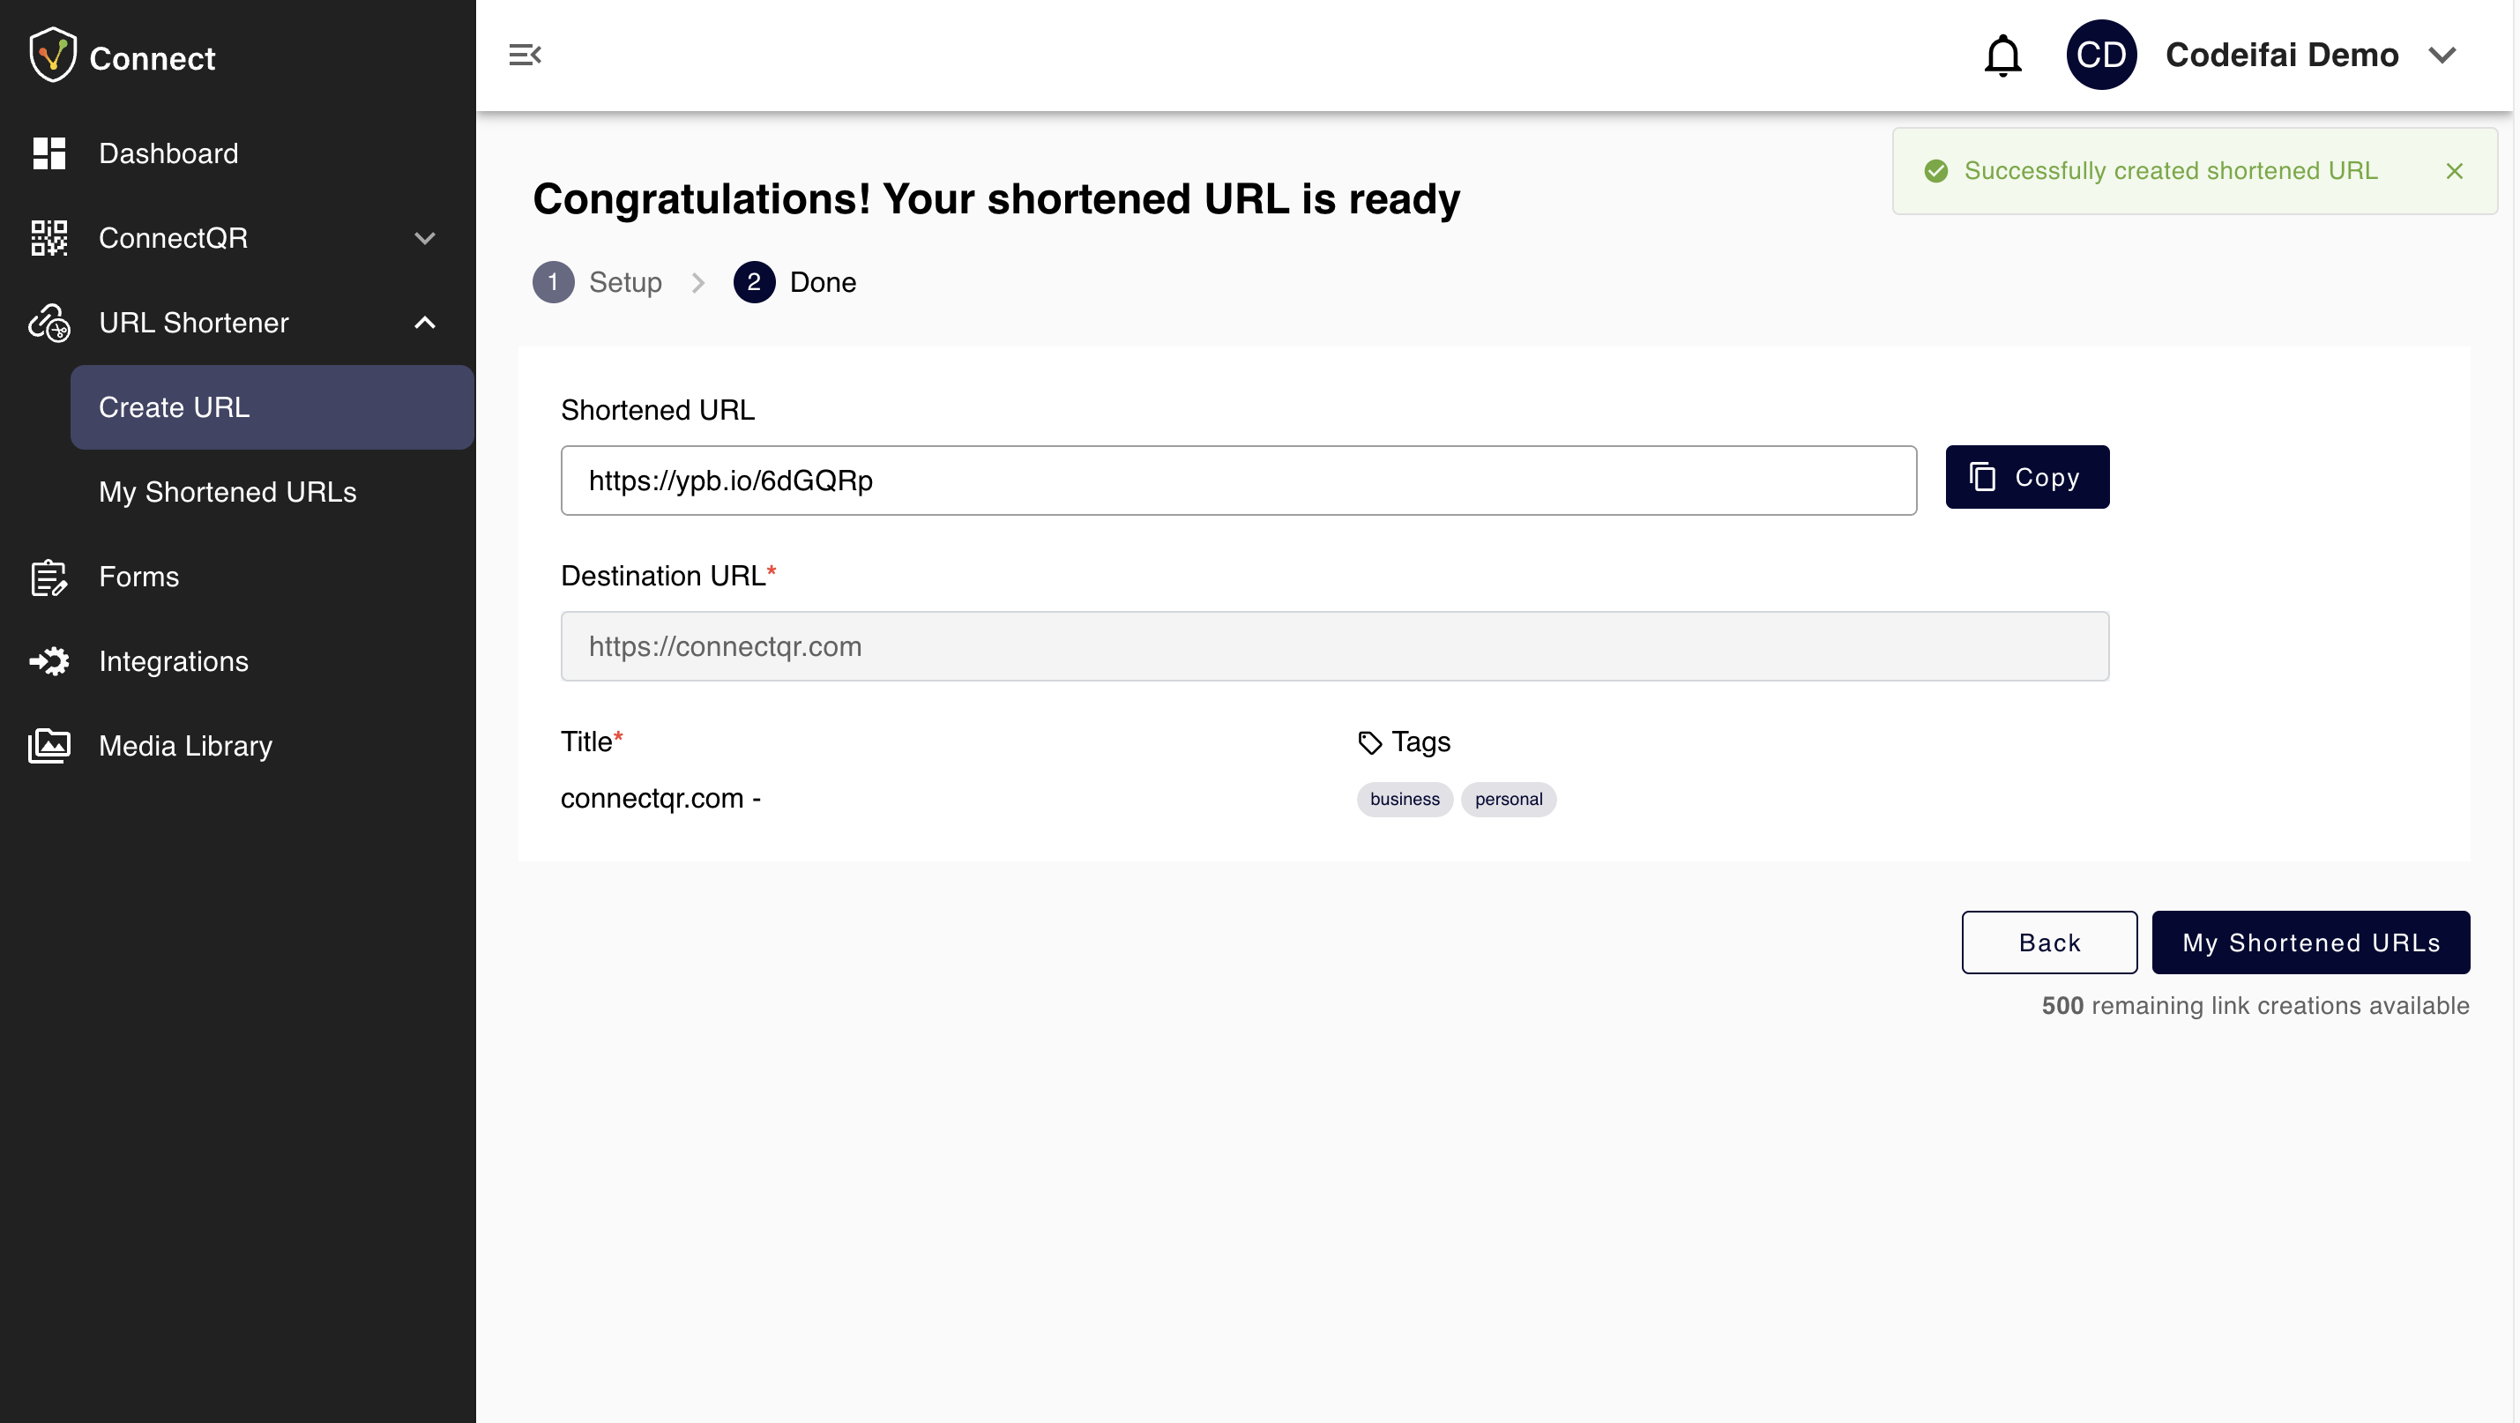This screenshot has height=1423, width=2520.
Task: Click the Dashboard grid icon
Action: [48, 153]
